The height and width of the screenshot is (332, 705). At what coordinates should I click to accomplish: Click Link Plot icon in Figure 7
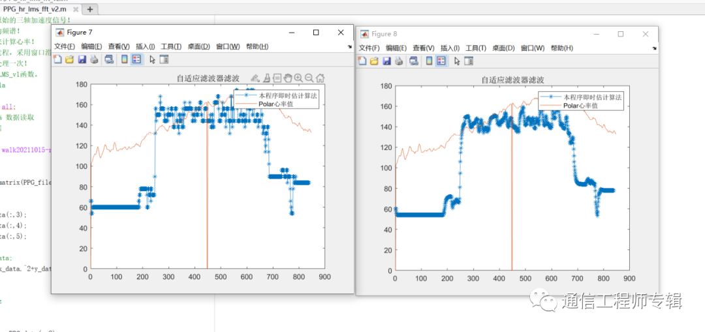tap(109, 59)
